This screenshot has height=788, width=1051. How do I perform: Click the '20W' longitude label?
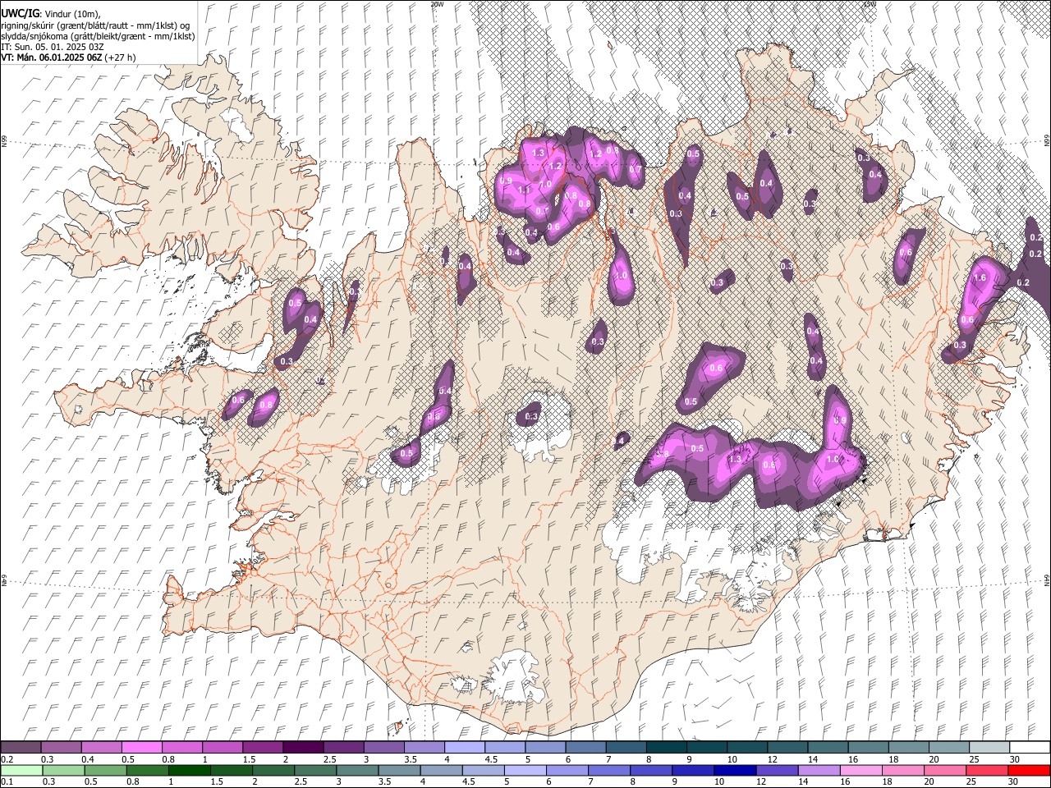[436, 3]
